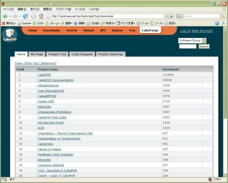
Task: Expand the address bar URL history dropdown
Action: [166, 16]
